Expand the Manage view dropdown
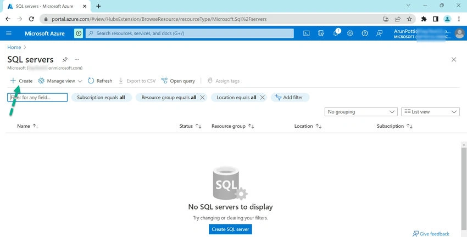 pyautogui.click(x=60, y=81)
